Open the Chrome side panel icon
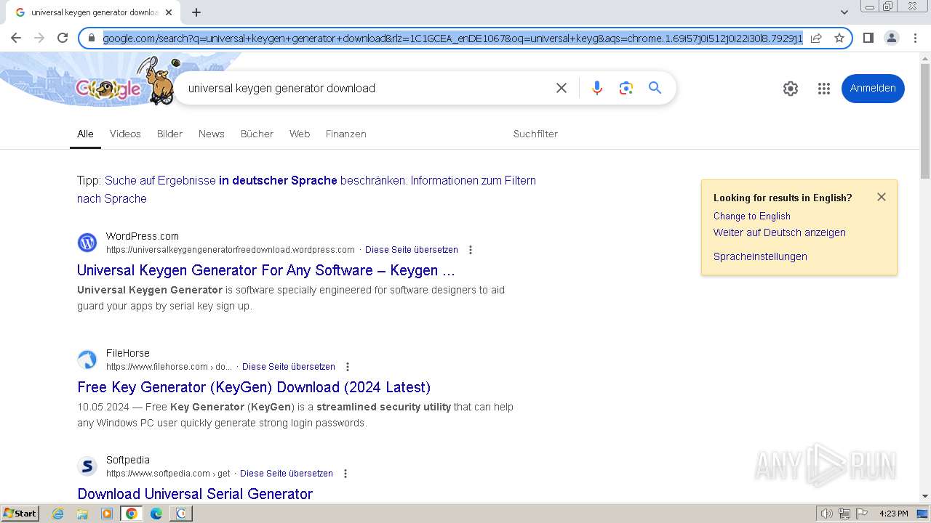Image resolution: width=931 pixels, height=523 pixels. (868, 38)
